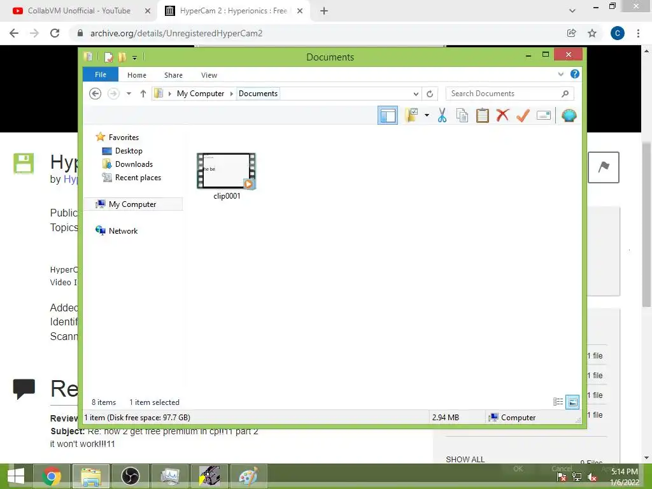Image resolution: width=652 pixels, height=489 pixels.
Task: Open the File ribbon tab
Action: (x=100, y=74)
